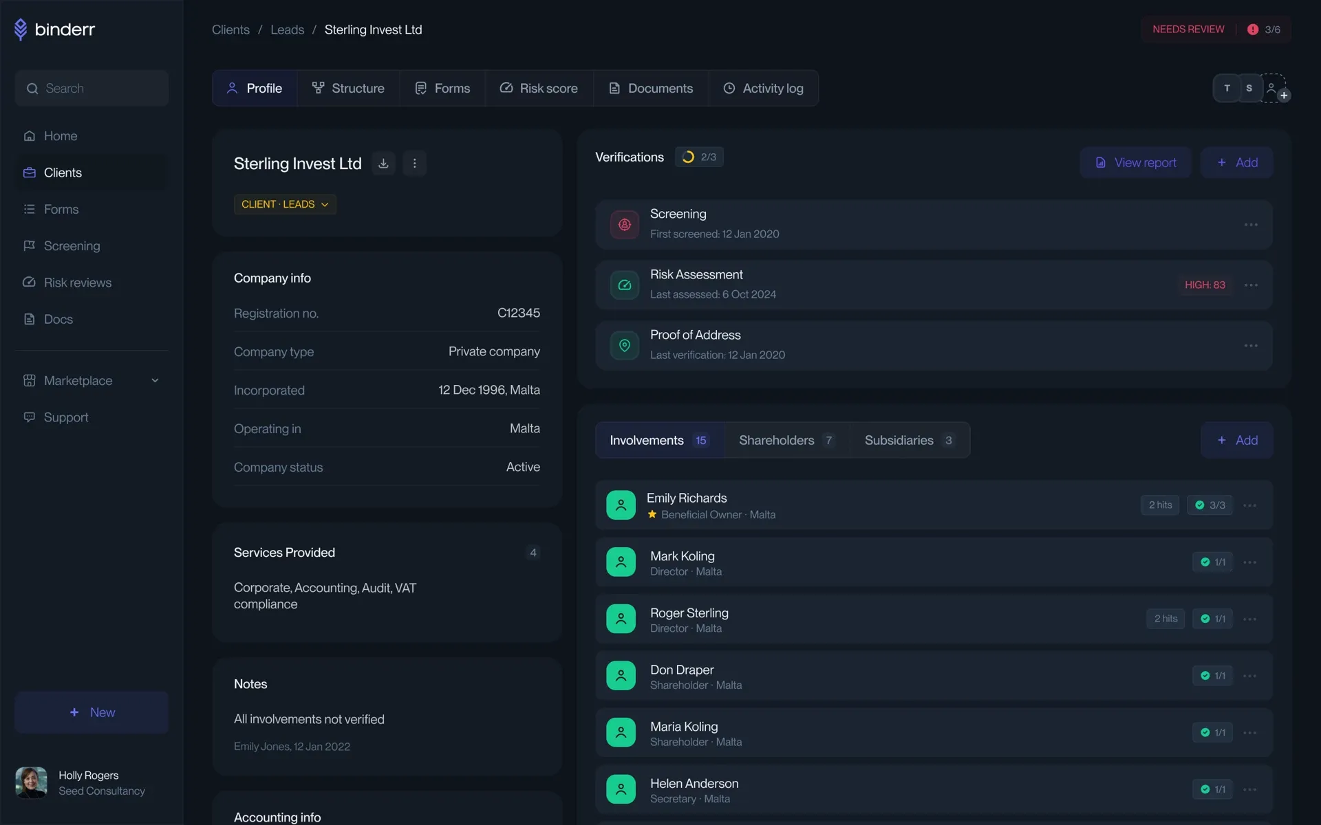Image resolution: width=1321 pixels, height=825 pixels.
Task: Click the 2/3 verifications progress indicator
Action: 699,157
